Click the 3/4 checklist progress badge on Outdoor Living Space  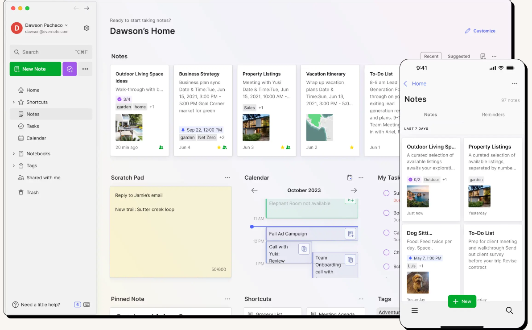coord(124,99)
